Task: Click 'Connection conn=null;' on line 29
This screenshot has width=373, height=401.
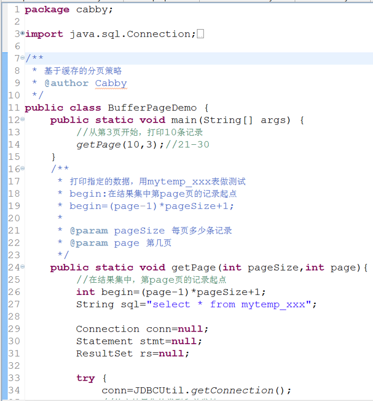Action: (x=143, y=329)
